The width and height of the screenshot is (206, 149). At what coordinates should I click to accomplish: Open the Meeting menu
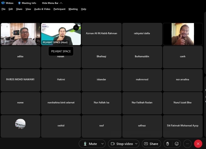click(73, 9)
